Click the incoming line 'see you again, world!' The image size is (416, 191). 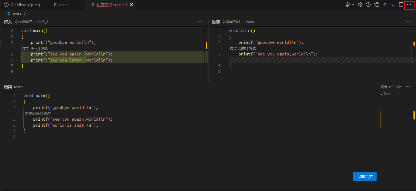click(72, 54)
